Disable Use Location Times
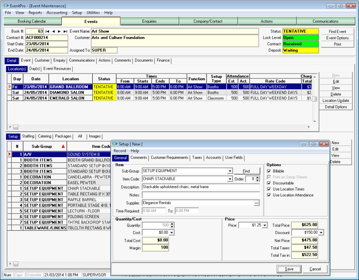This screenshot has width=359, height=280. click(269, 189)
